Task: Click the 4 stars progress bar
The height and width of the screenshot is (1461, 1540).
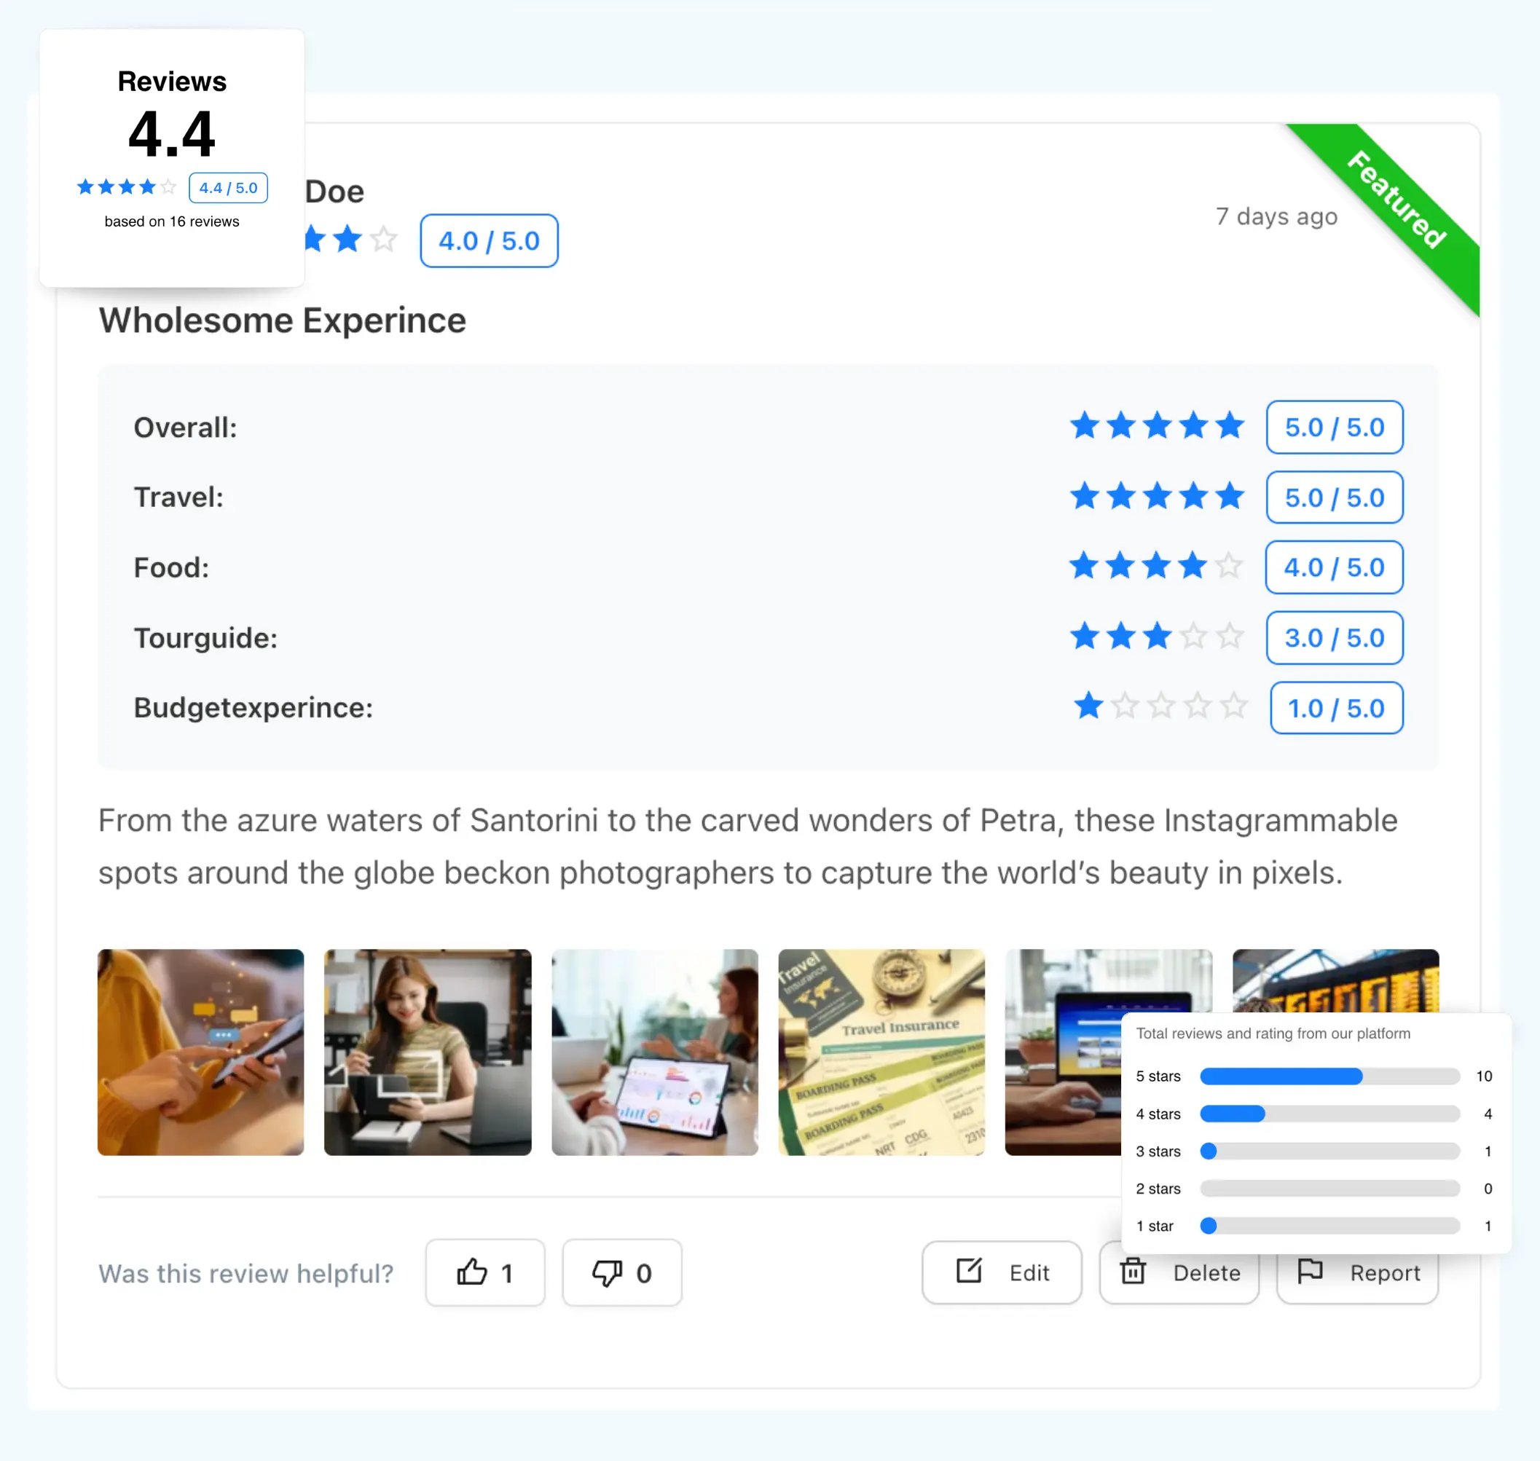Action: pyautogui.click(x=1329, y=1114)
